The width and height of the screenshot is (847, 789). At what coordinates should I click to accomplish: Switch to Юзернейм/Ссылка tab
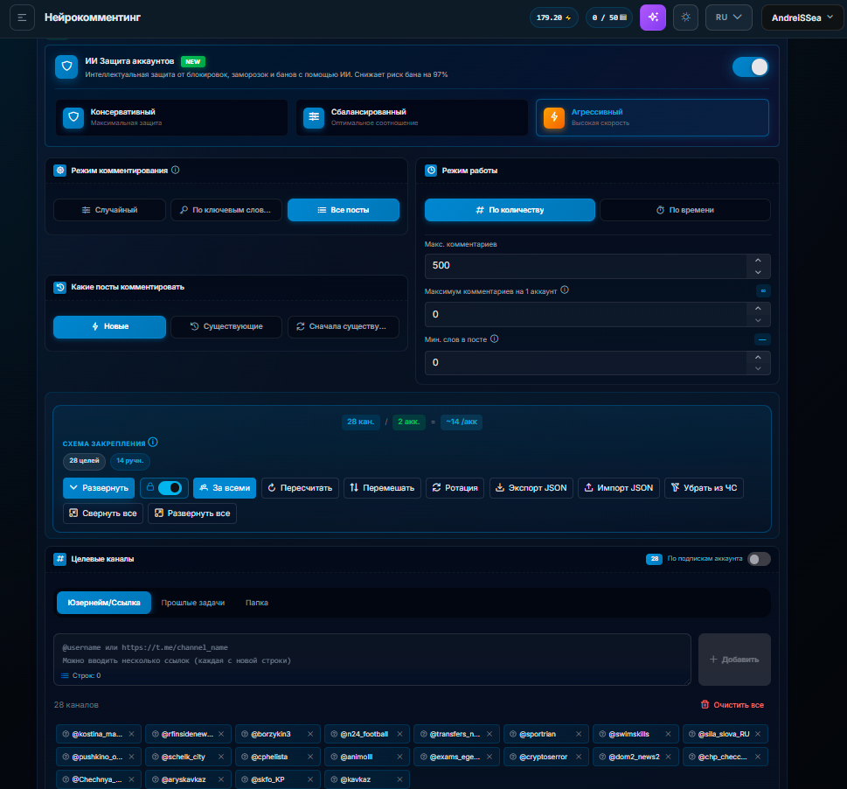point(104,603)
